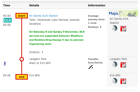Open PDF map icon for Langdon Park

click(x=123, y=65)
